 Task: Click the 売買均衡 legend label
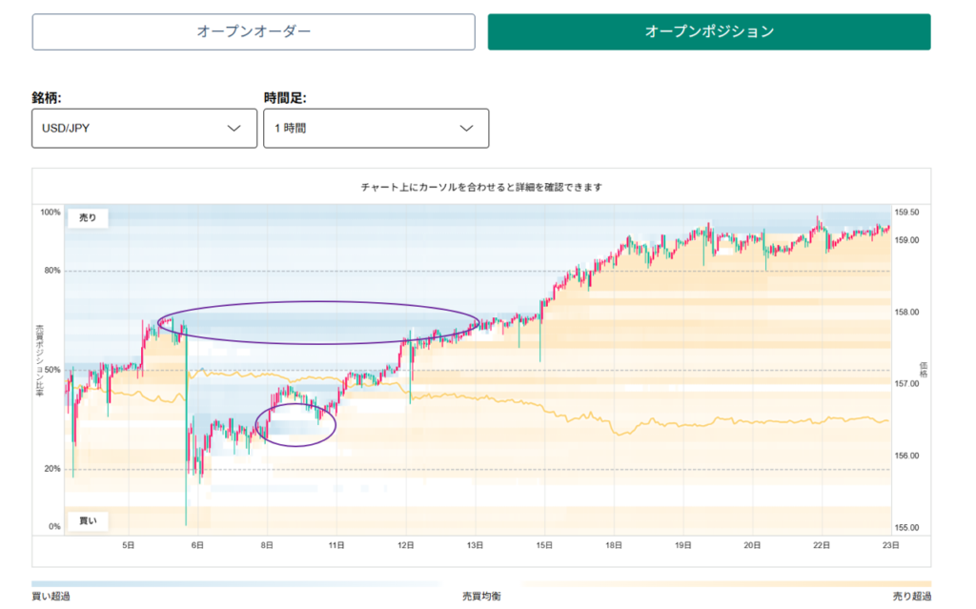click(481, 597)
